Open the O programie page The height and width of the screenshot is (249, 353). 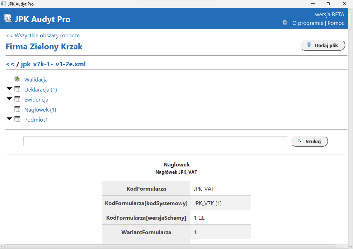click(x=308, y=23)
